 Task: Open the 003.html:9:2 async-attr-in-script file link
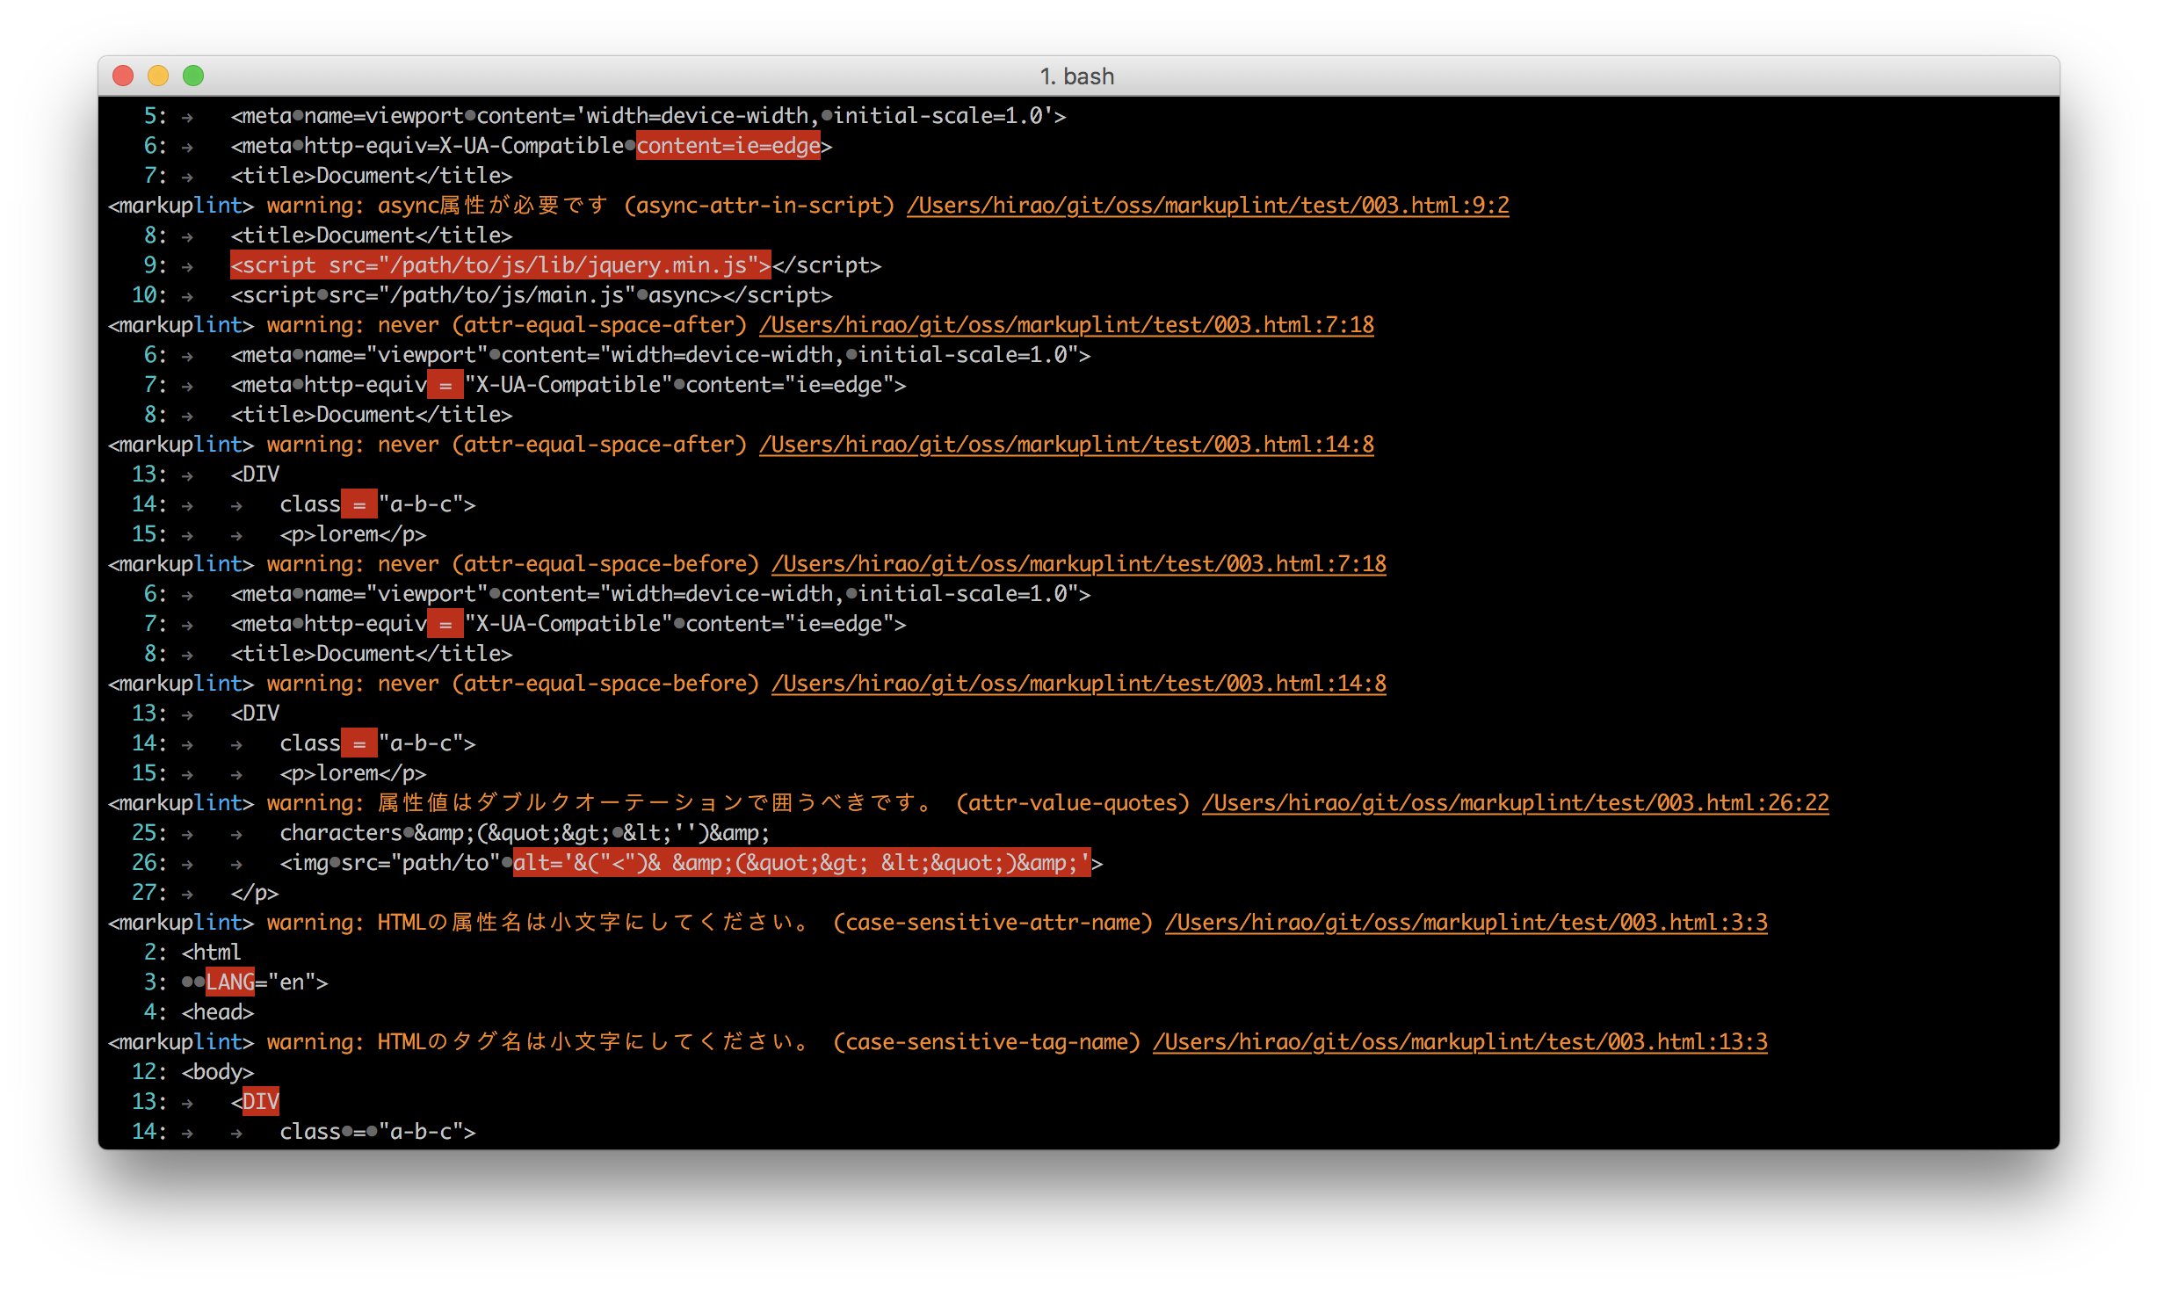coord(1207,206)
